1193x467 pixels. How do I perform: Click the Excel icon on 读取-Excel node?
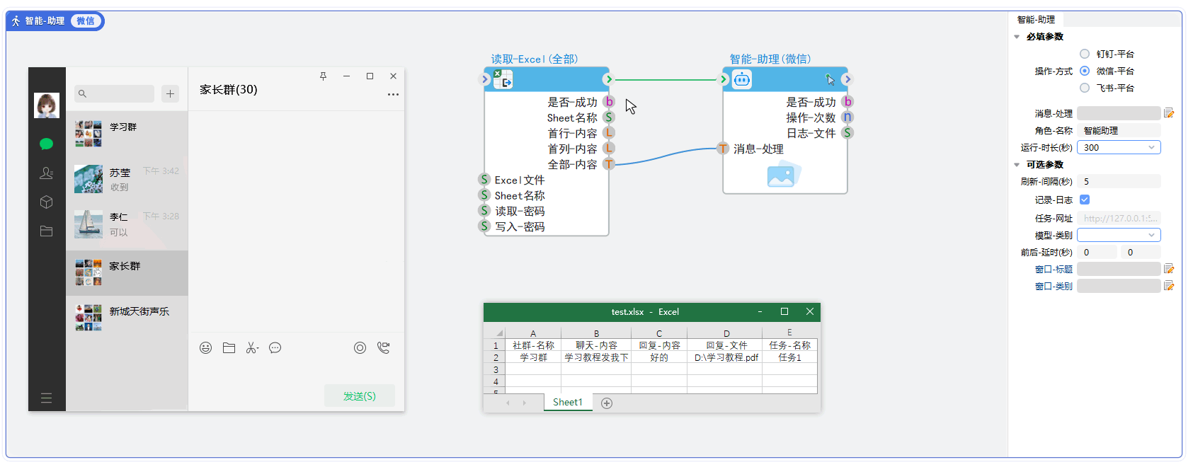pos(503,79)
